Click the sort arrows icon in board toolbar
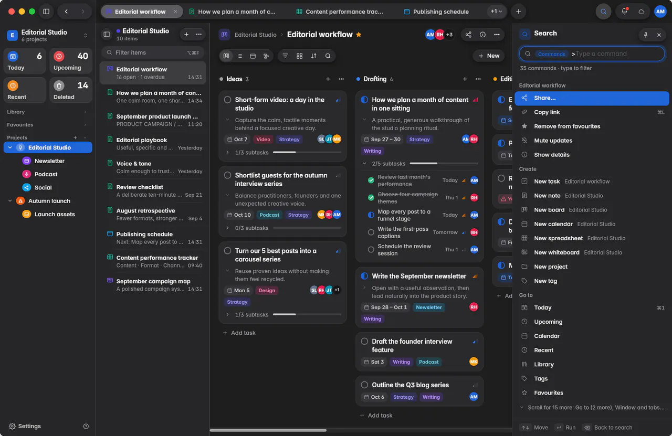 [x=314, y=56]
